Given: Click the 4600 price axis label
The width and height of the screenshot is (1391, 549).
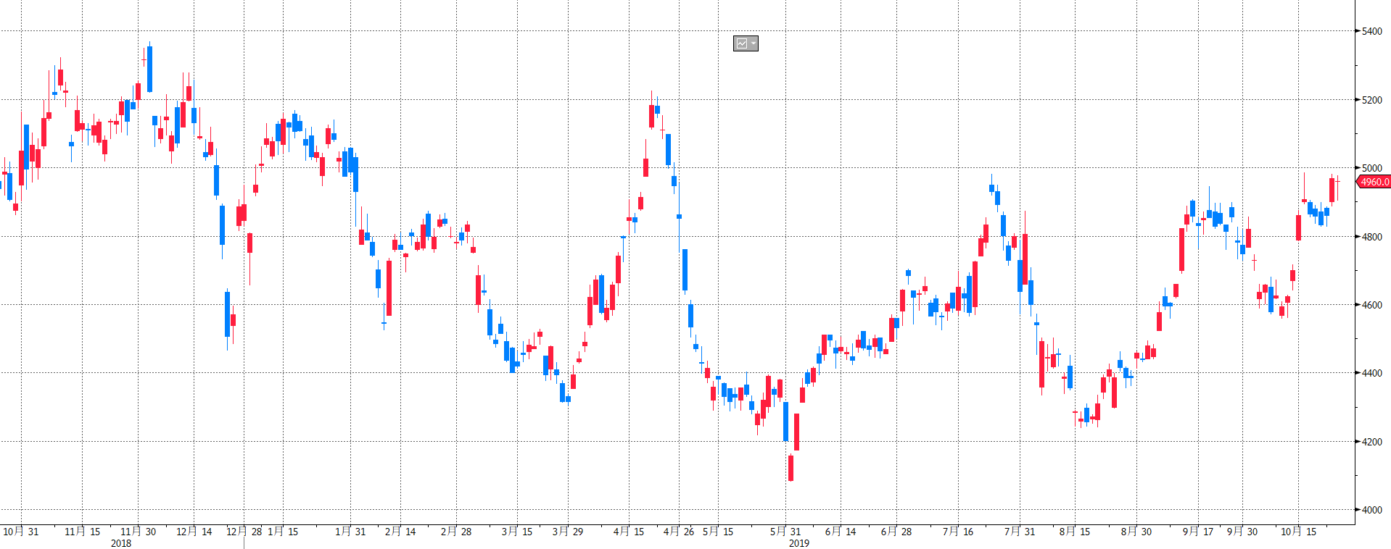Looking at the screenshot, I should pos(1371,305).
